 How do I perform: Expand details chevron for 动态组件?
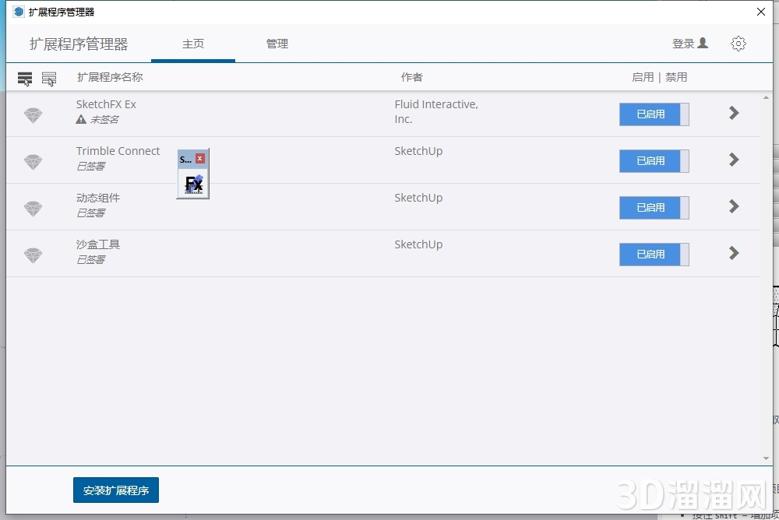click(734, 206)
